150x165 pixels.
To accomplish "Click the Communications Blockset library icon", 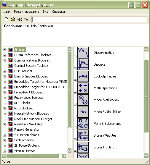I will [x=11, y=60].
